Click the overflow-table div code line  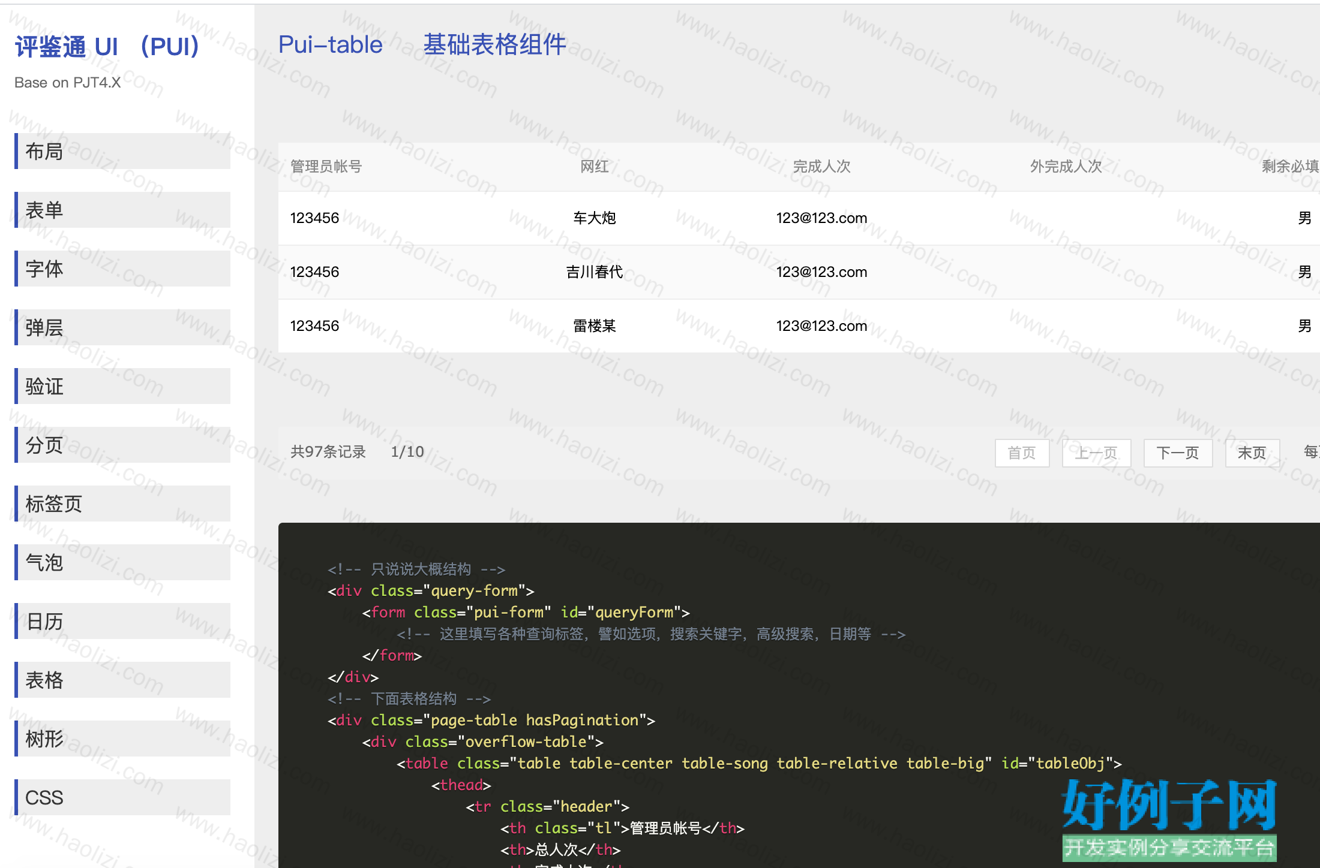tap(483, 742)
